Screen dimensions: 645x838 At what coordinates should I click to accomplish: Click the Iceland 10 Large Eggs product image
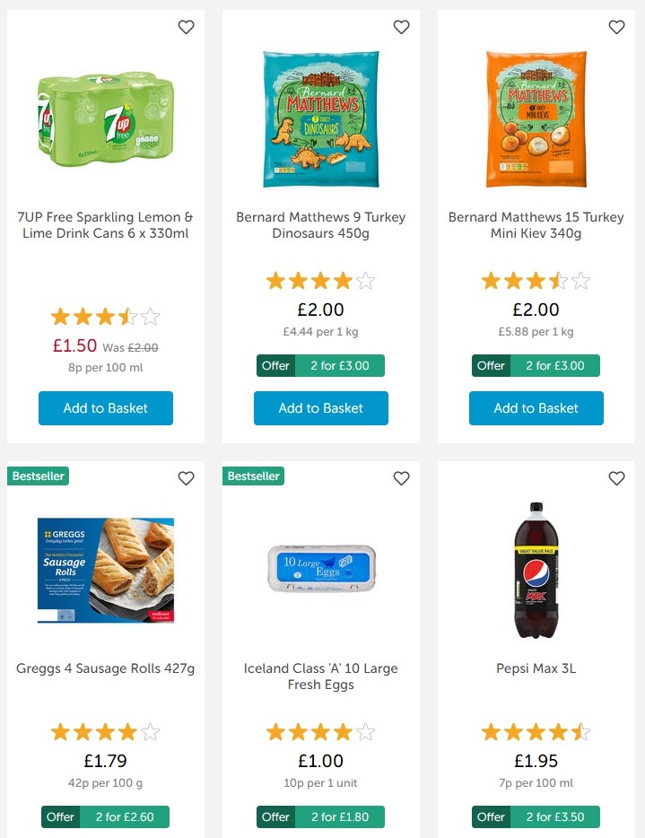coord(320,569)
